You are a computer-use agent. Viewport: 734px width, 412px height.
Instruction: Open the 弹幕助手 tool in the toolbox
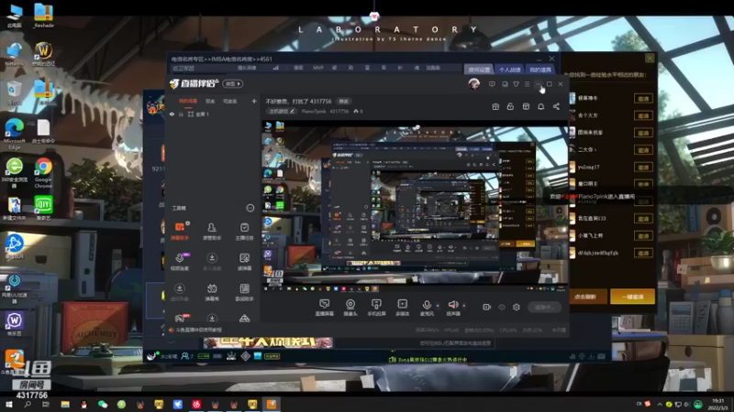[x=179, y=231]
